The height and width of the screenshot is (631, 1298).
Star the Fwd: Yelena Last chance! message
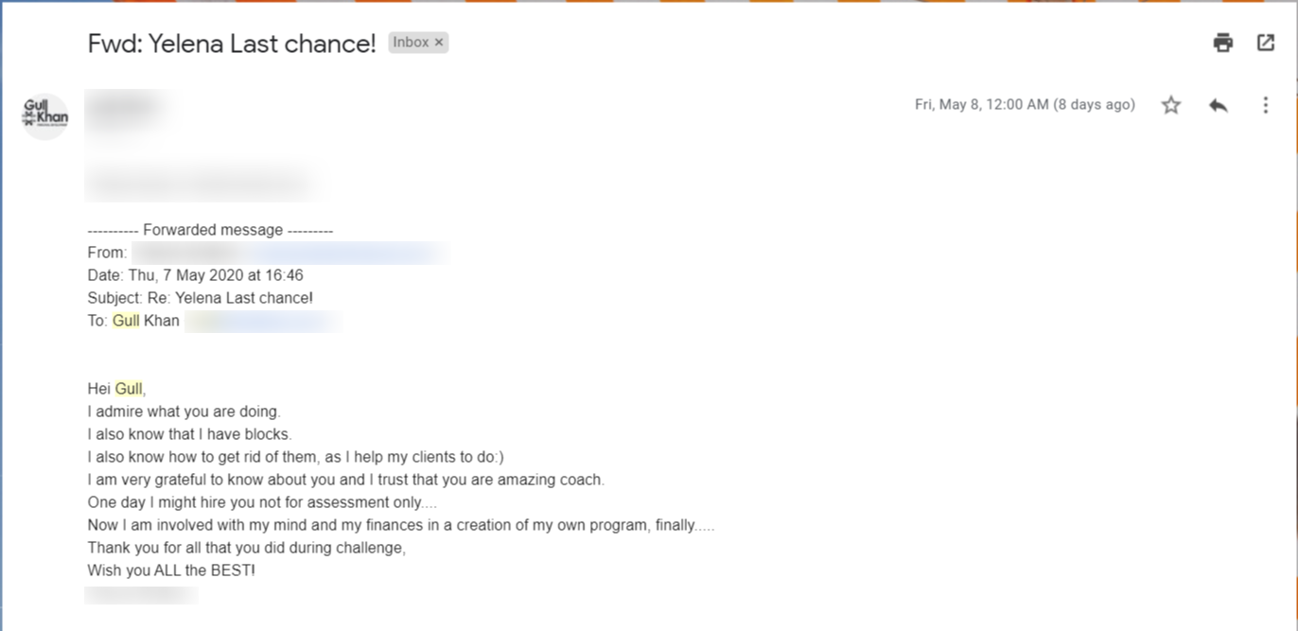coord(1171,105)
